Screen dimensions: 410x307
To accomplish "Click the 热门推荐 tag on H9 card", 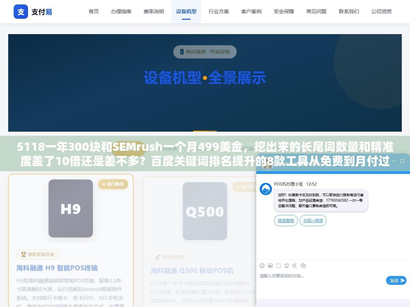I will (113, 184).
